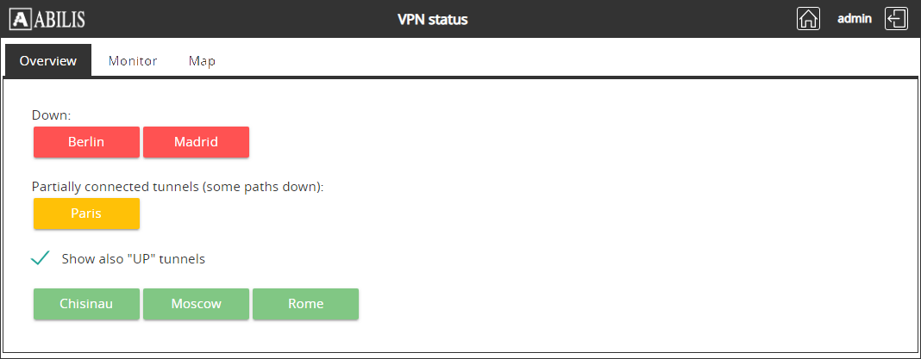Select the red Madrid tunnel button
The height and width of the screenshot is (359, 921).
tap(196, 142)
